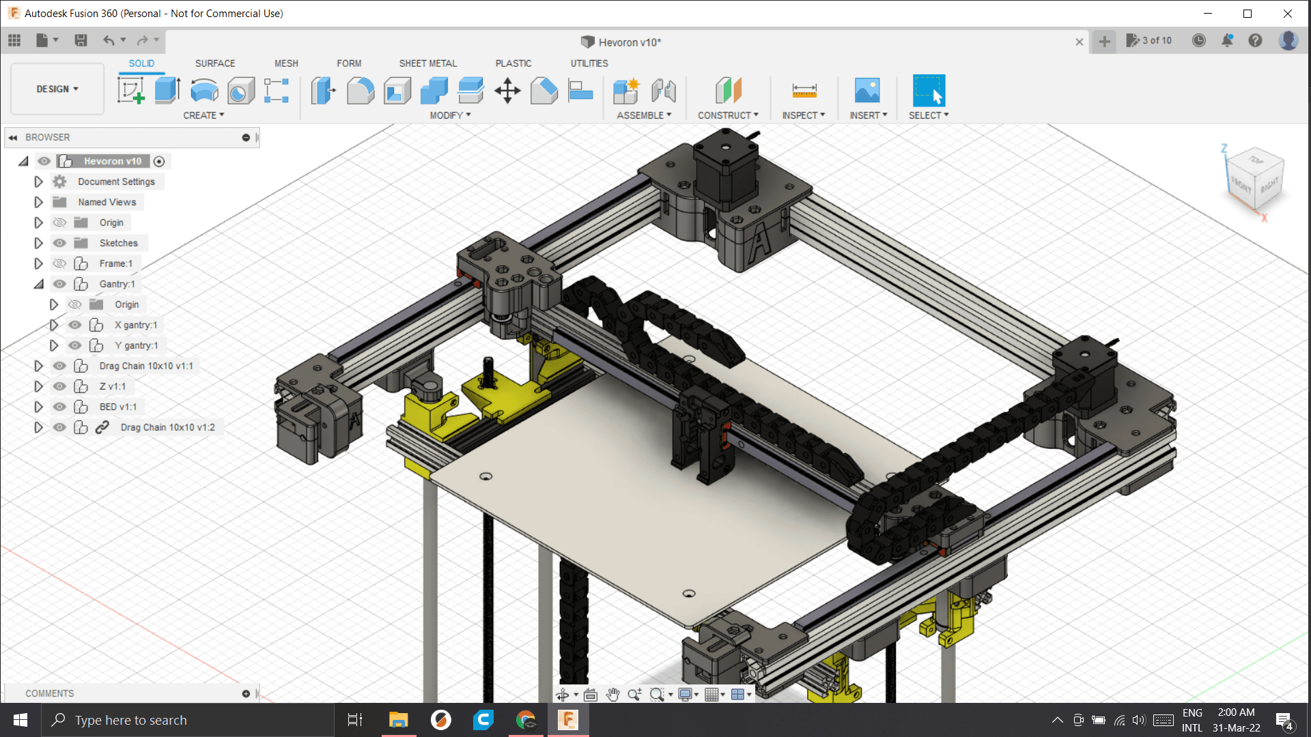
Task: Select the Offset Plane construct tool
Action: tap(729, 90)
